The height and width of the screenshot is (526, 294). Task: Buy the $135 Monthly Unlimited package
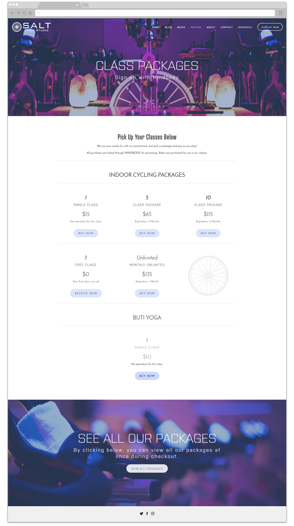[x=147, y=293]
